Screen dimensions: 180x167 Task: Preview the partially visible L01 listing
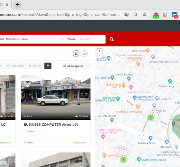click(7, 116)
